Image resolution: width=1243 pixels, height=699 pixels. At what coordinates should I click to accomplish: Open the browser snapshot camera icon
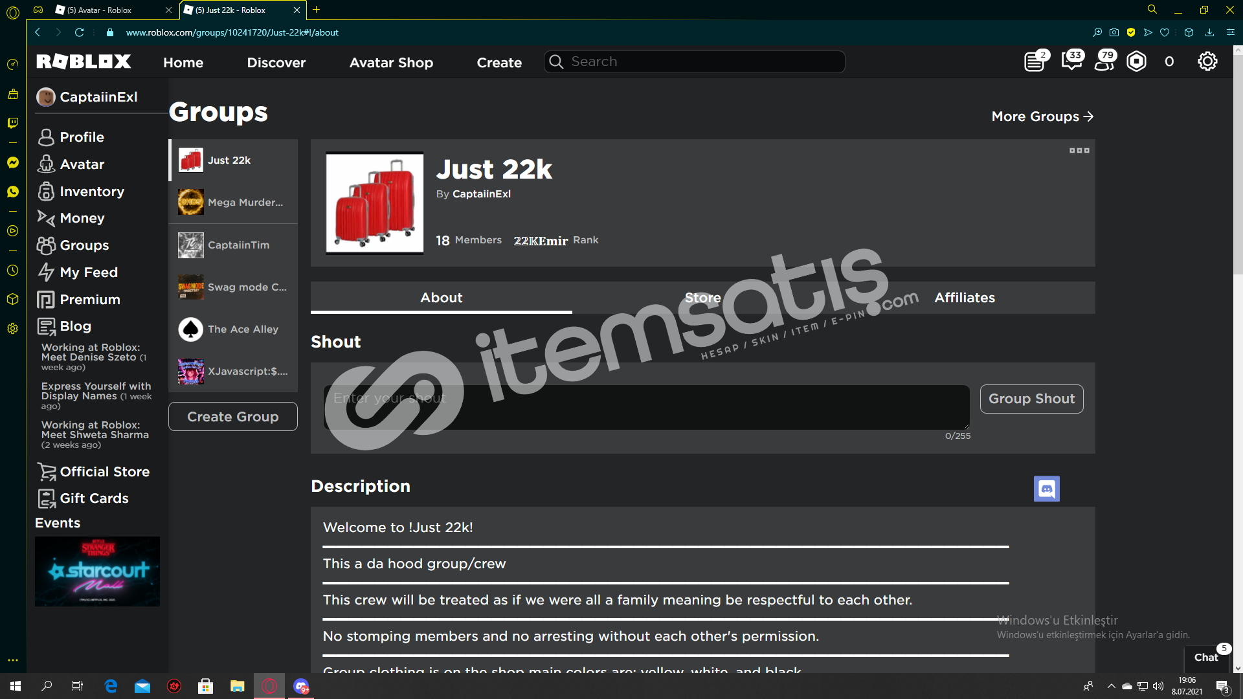(x=1114, y=32)
